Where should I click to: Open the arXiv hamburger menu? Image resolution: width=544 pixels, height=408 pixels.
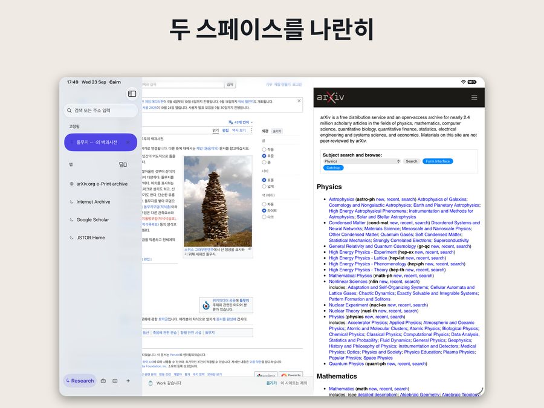474,97
